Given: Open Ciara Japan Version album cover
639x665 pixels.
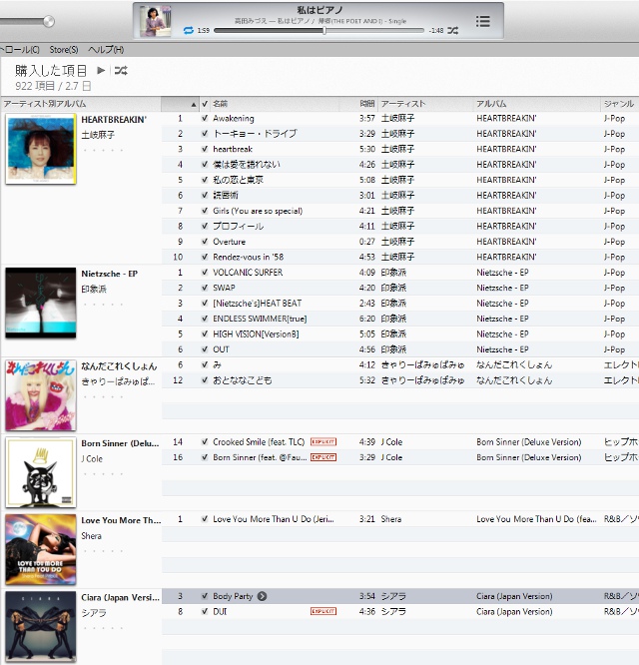Looking at the screenshot, I should point(41,627).
